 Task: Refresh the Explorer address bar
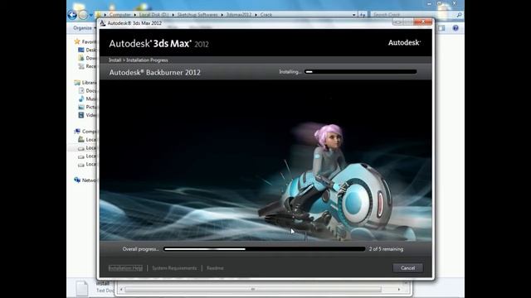(363, 15)
